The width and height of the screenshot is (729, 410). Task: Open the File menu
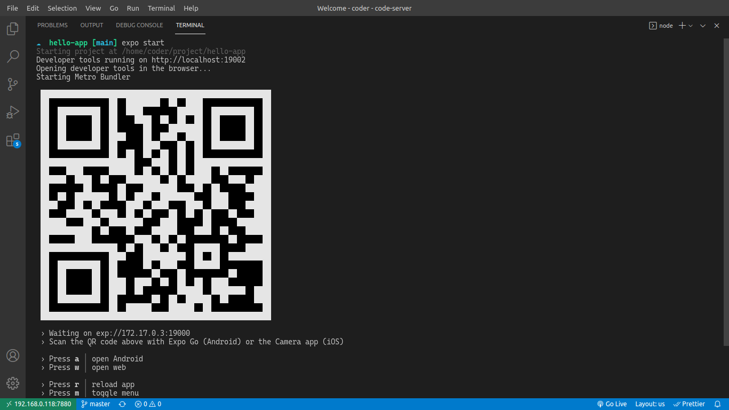(x=12, y=8)
